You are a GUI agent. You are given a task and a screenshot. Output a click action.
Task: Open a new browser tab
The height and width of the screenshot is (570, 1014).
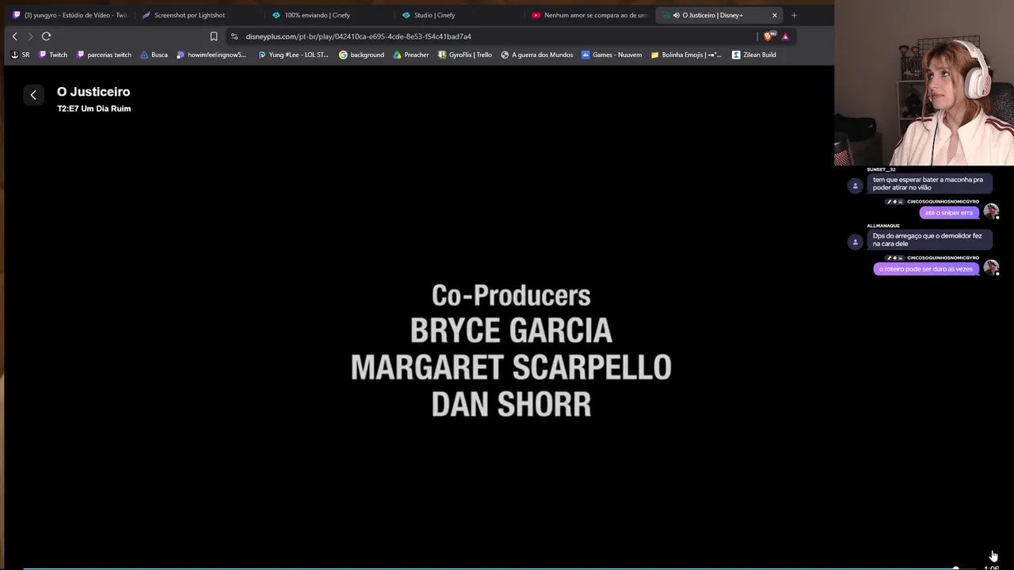794,15
